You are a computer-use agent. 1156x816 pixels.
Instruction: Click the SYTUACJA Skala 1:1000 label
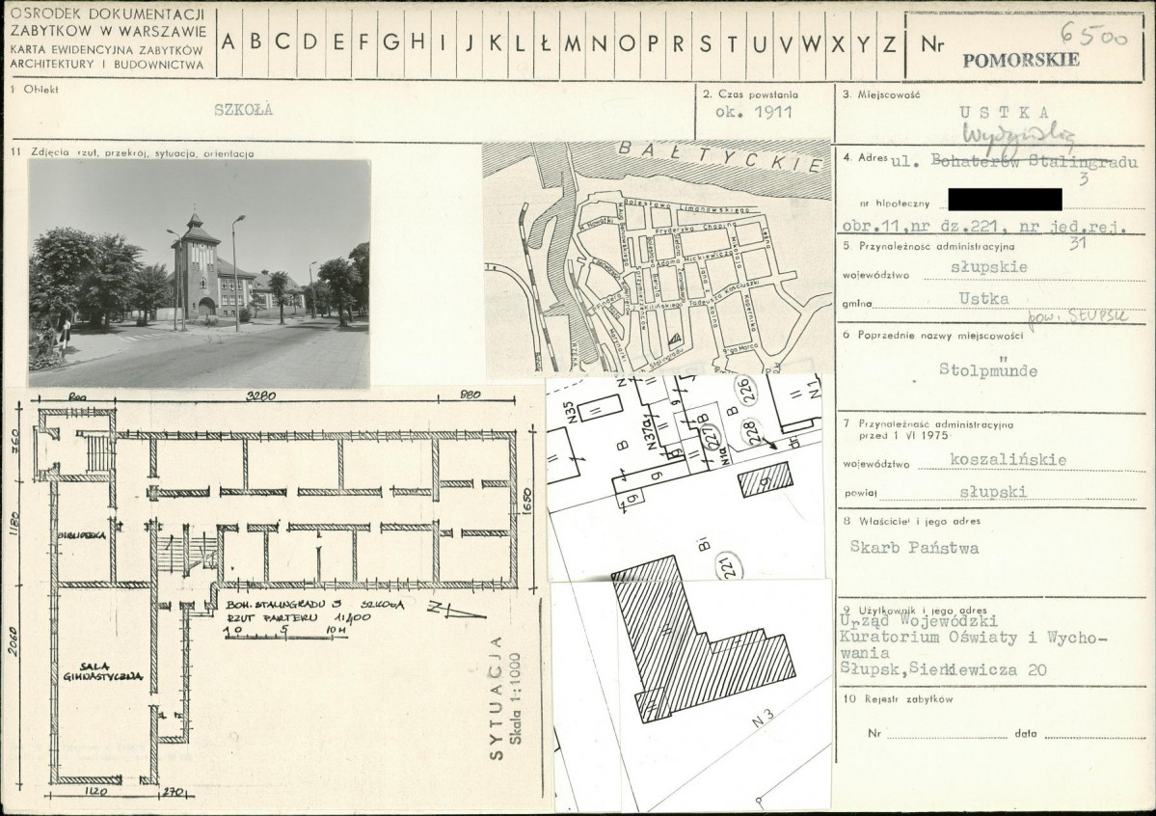coord(506,698)
